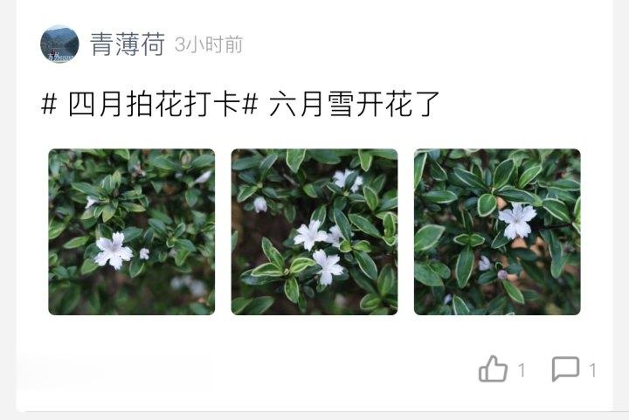Screen dimensions: 629x420
Task: Open post text 六月雪开花了
Action: tap(355, 104)
